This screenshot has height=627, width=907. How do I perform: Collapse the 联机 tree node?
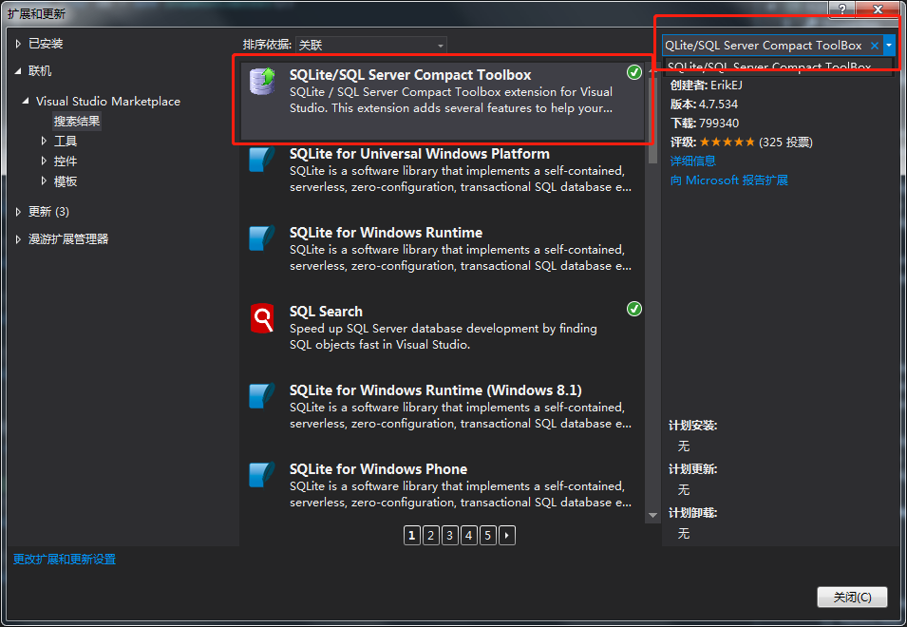pos(18,71)
